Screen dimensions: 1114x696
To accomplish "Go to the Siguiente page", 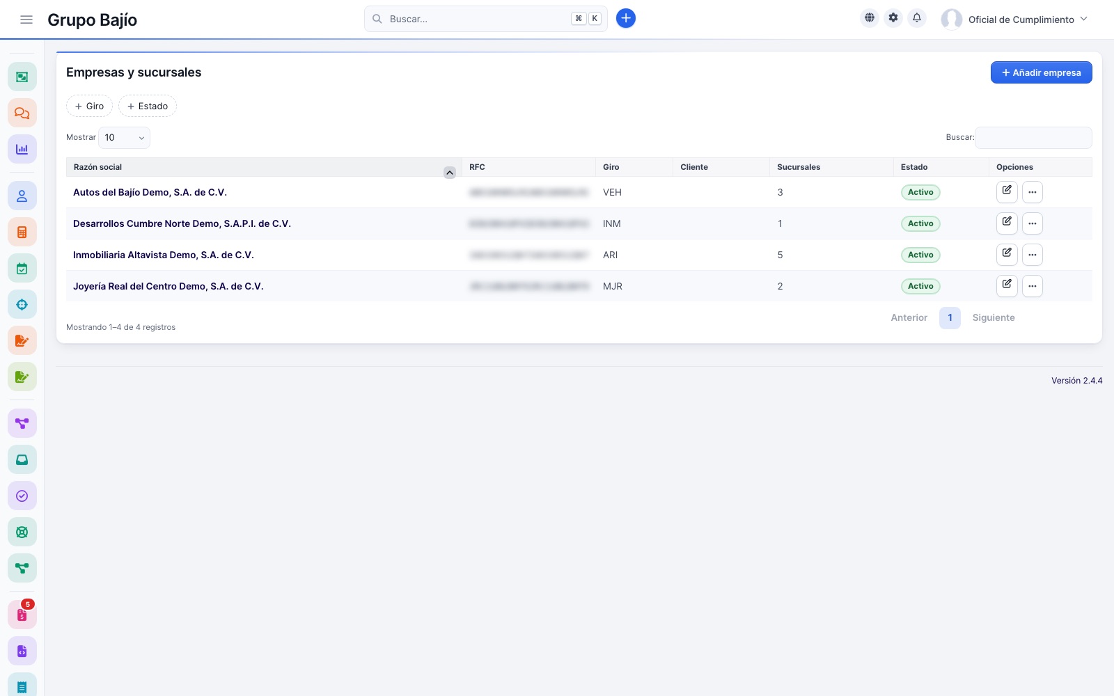I will (x=994, y=317).
